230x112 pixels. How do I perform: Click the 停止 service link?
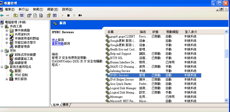click(55, 40)
